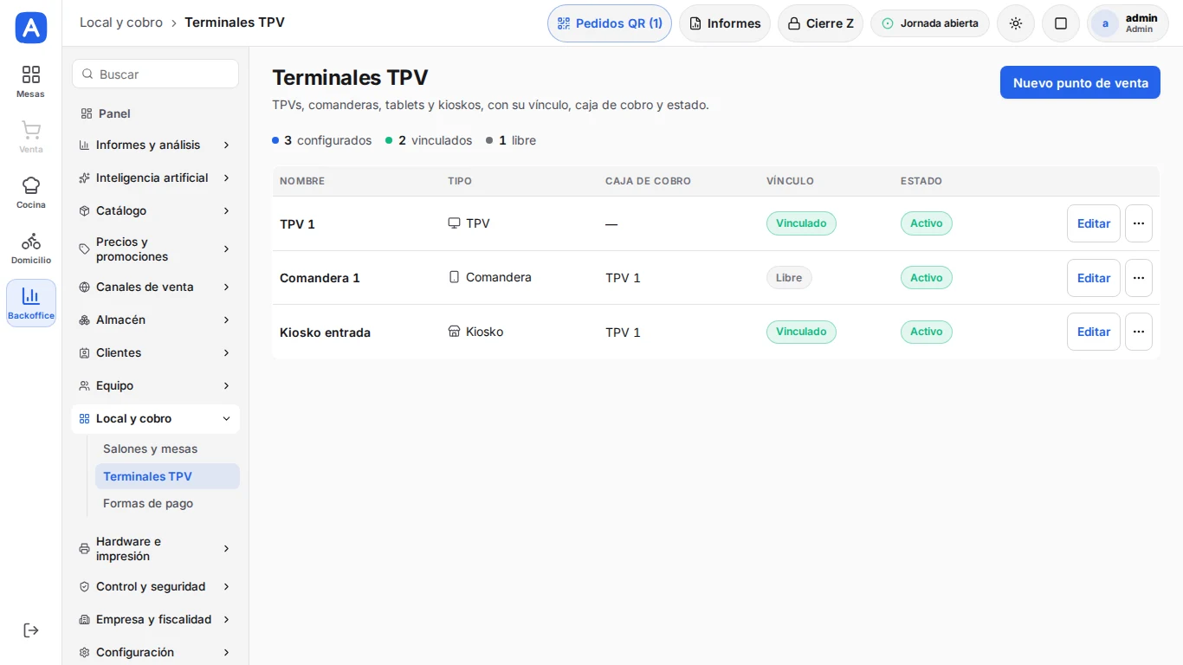The height and width of the screenshot is (665, 1183).
Task: Expand Informes y análisis section
Action: (155, 145)
